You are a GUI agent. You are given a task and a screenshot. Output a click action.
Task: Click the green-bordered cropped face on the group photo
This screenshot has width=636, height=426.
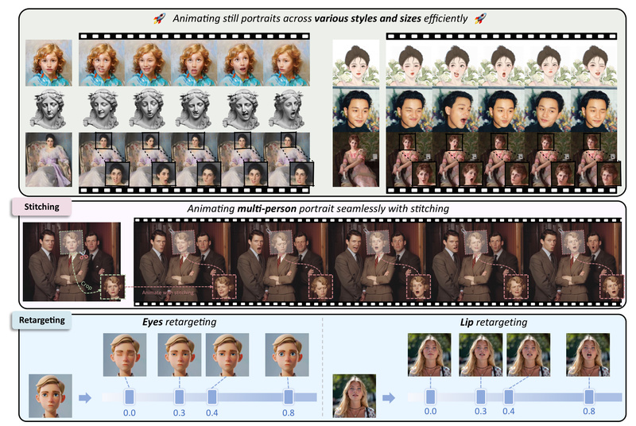(x=113, y=287)
